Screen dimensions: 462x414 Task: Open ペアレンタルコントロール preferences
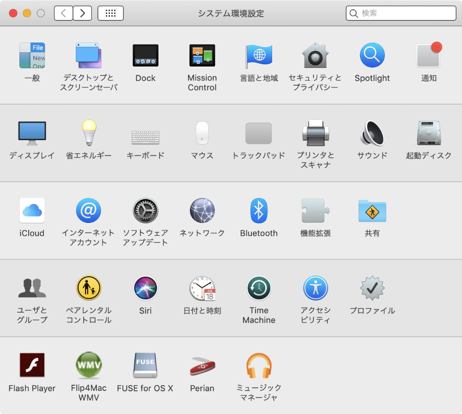click(x=89, y=288)
